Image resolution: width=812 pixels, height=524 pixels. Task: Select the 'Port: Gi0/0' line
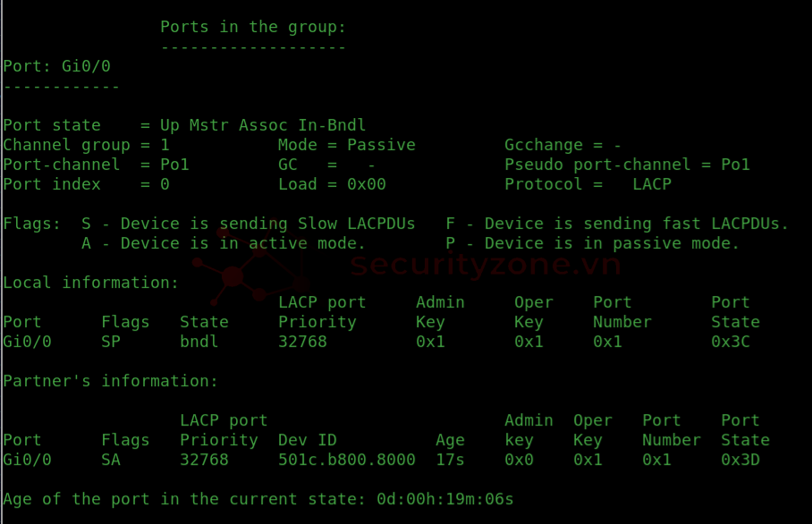(x=57, y=66)
